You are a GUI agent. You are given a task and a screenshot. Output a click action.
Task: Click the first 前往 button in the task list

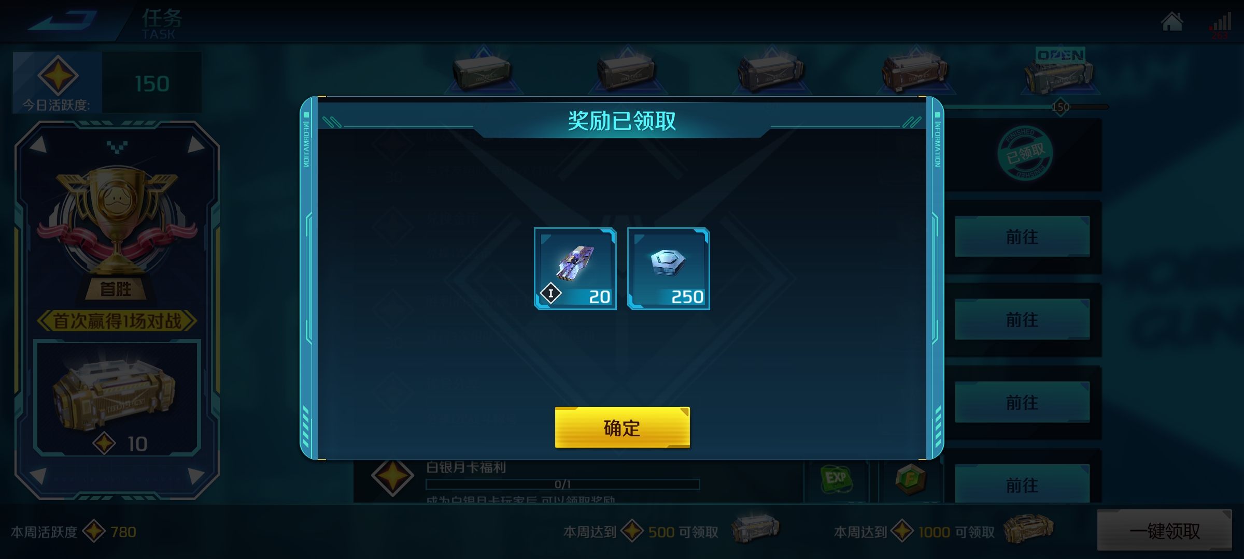tap(1022, 237)
